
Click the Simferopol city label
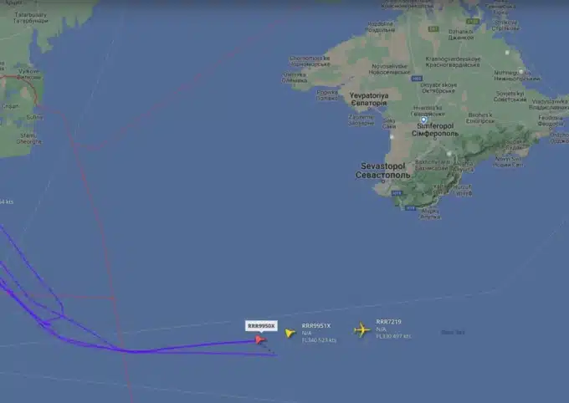[435, 130]
